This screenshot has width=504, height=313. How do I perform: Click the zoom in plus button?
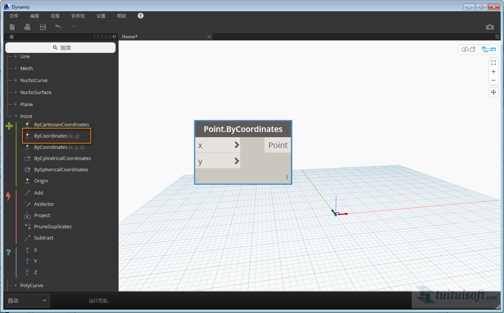[x=493, y=72]
